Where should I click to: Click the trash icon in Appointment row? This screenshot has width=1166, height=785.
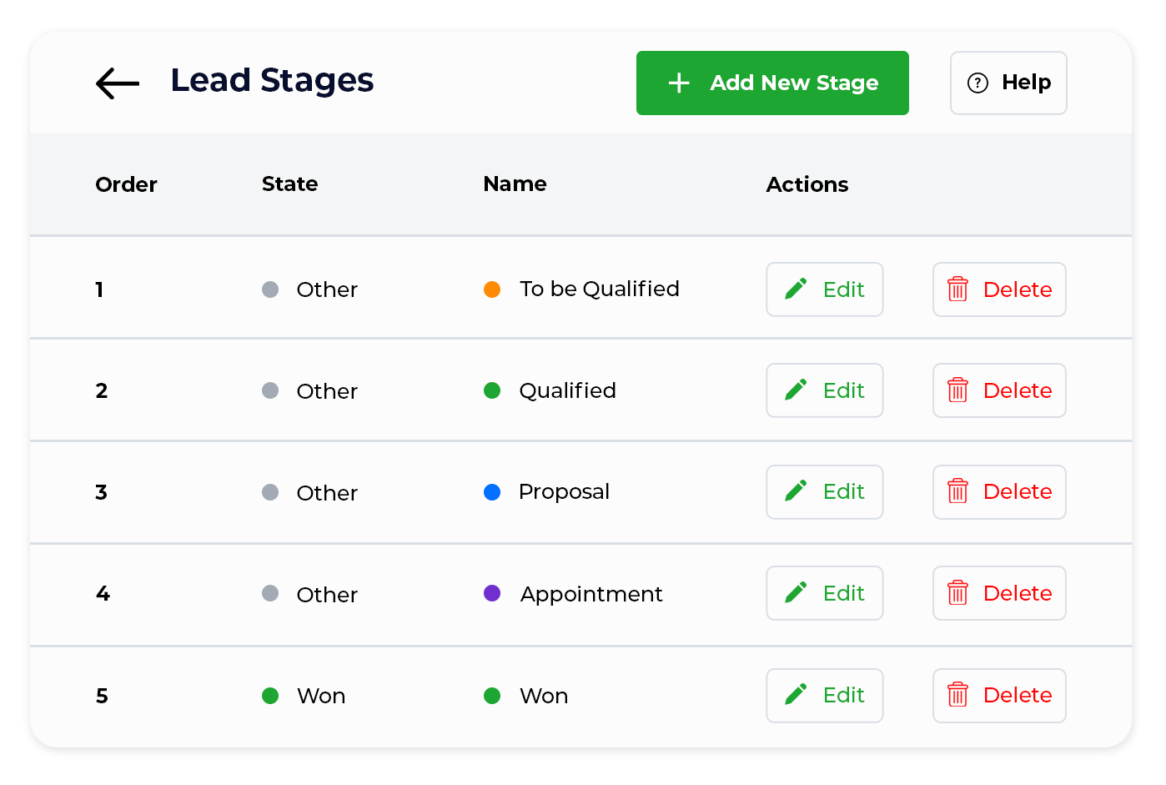click(957, 592)
